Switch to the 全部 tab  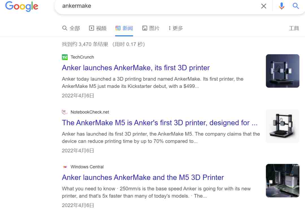pyautogui.click(x=71, y=28)
